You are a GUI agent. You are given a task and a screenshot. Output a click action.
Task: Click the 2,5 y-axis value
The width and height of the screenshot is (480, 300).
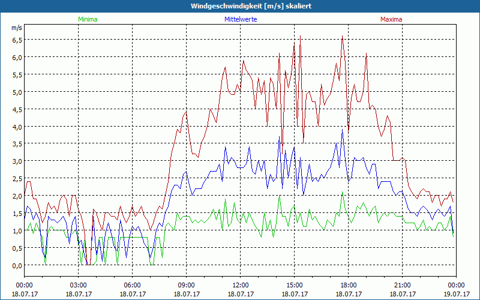17,178
